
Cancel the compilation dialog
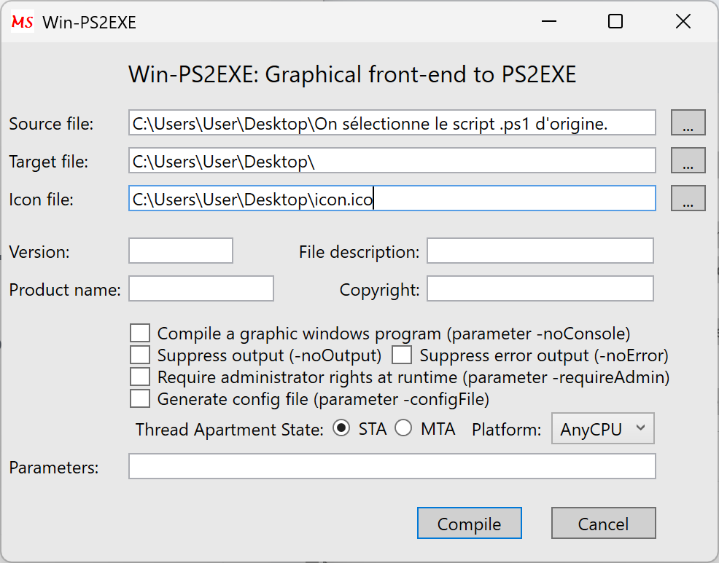tap(603, 523)
